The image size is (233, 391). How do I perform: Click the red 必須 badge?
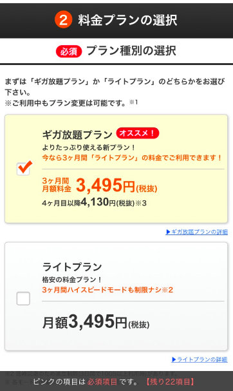(x=69, y=52)
